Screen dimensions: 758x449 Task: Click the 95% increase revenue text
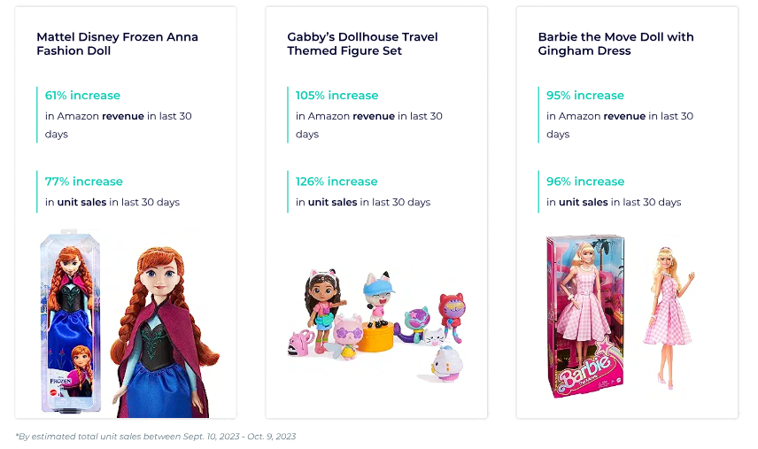coord(585,96)
